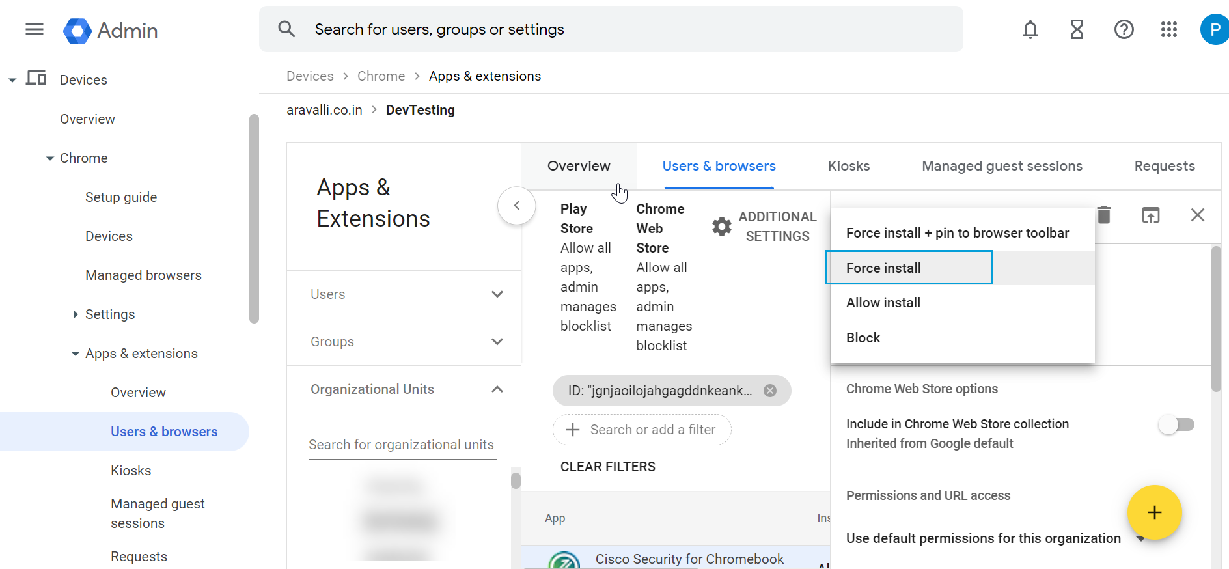This screenshot has height=569, width=1229.
Task: Expand the Groups section
Action: pos(404,342)
